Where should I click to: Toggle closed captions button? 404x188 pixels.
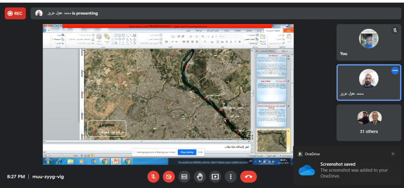tap(184, 177)
